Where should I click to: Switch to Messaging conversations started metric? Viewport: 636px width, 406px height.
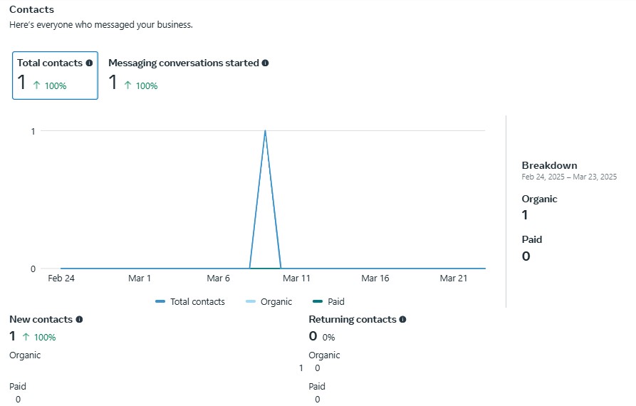pos(188,75)
